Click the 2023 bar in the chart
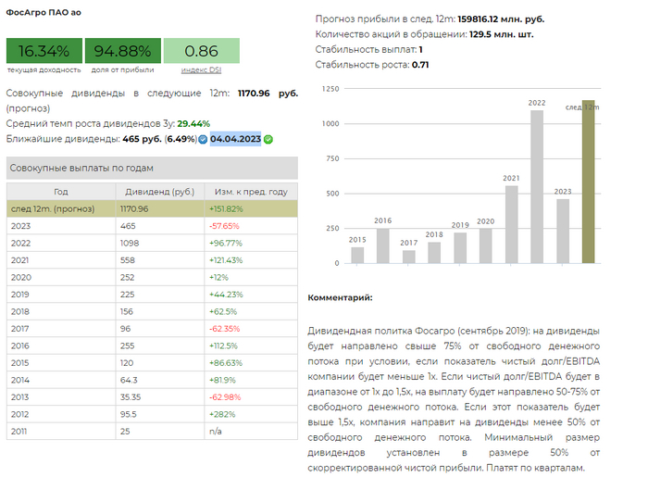 click(x=563, y=232)
